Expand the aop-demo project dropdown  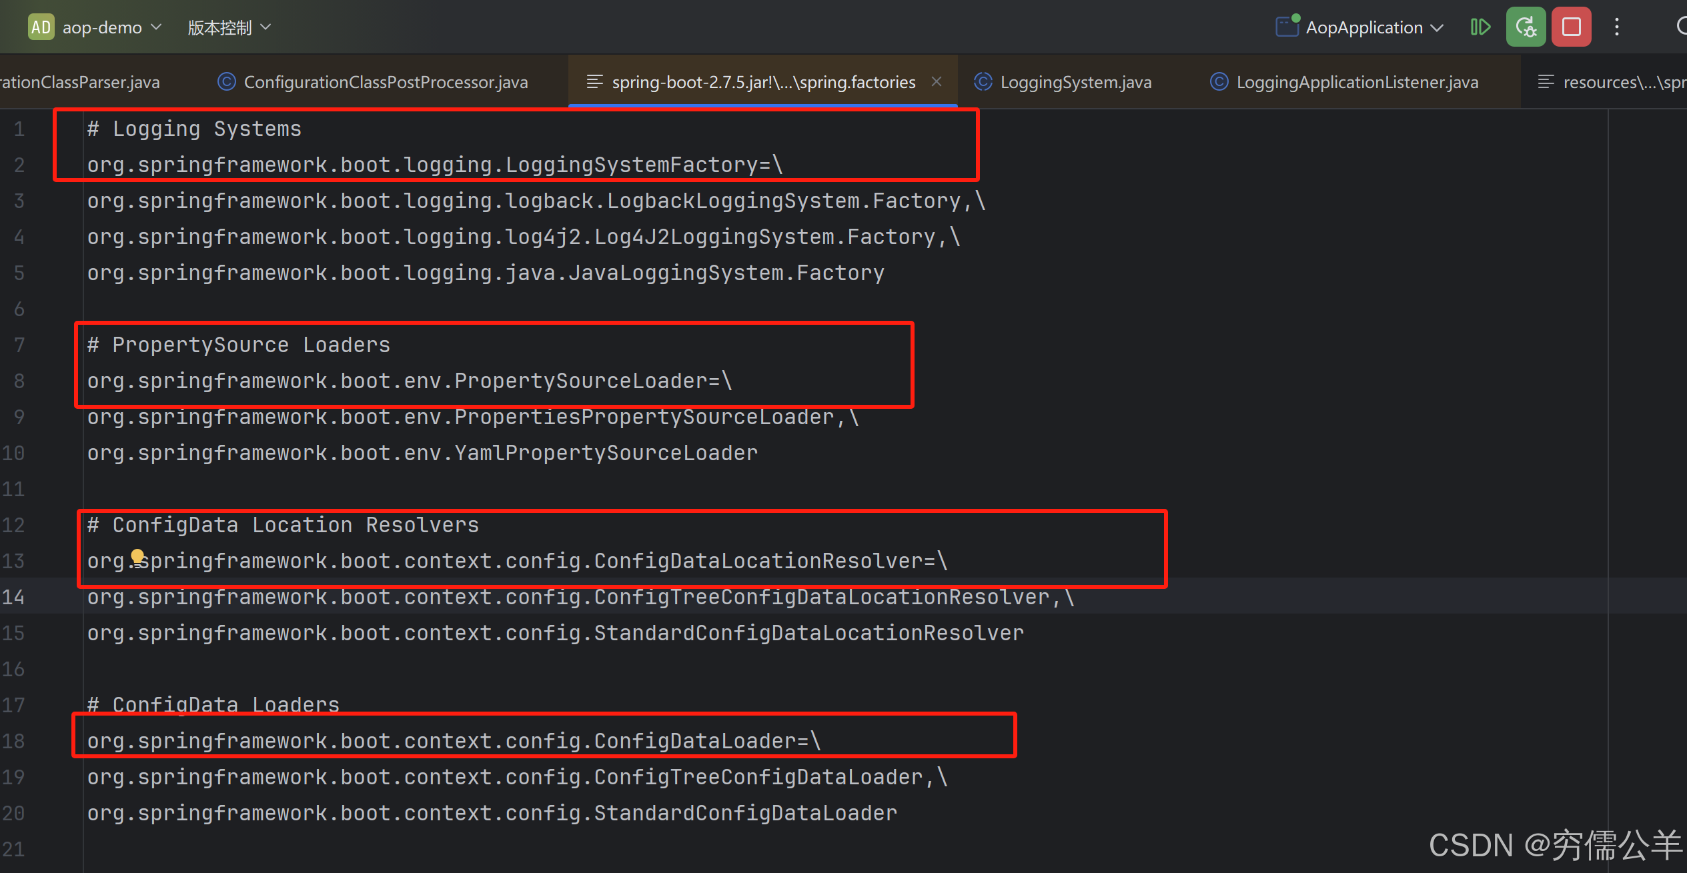click(157, 27)
